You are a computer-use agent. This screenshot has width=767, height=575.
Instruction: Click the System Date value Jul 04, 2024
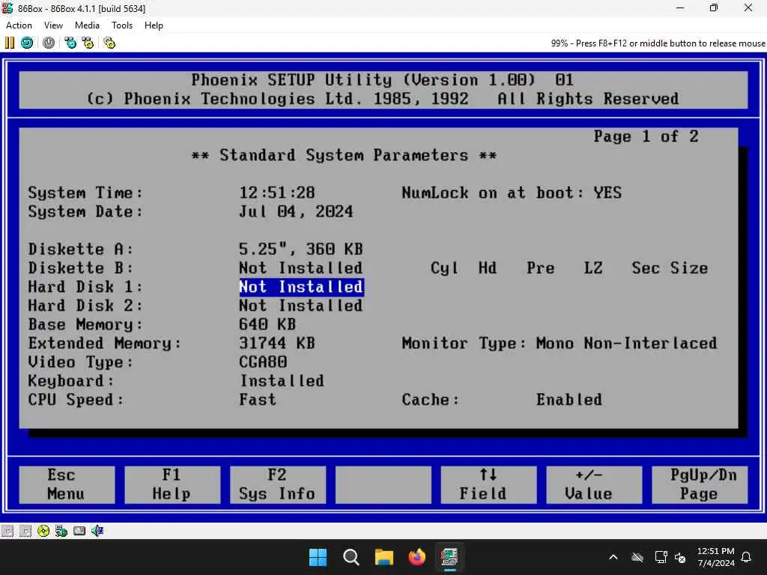[296, 212]
